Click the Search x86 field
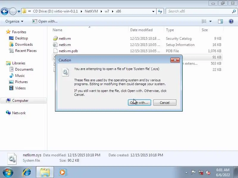Viewport: 238px width, 178px height. tap(199, 11)
